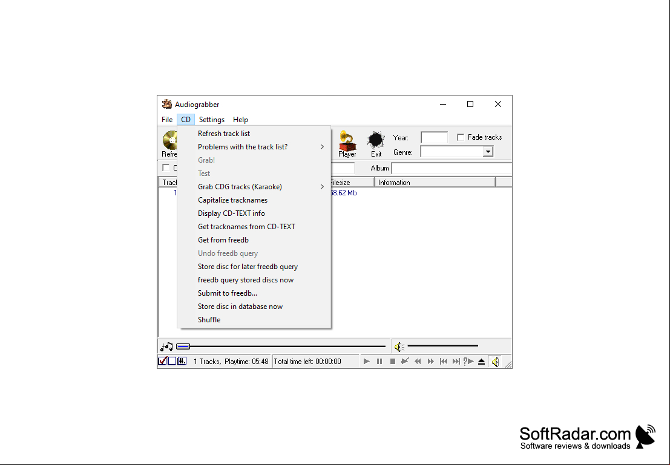Click the speaker icon beside volume slider
This screenshot has width=670, height=465.
[399, 346]
